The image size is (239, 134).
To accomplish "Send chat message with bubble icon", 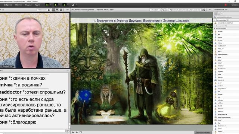I will [67, 131].
